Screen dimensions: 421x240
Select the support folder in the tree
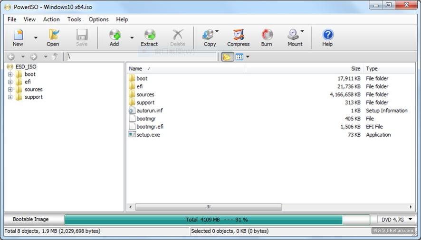[34, 97]
